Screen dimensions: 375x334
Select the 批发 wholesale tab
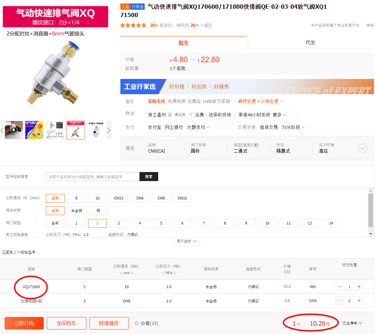point(184,43)
